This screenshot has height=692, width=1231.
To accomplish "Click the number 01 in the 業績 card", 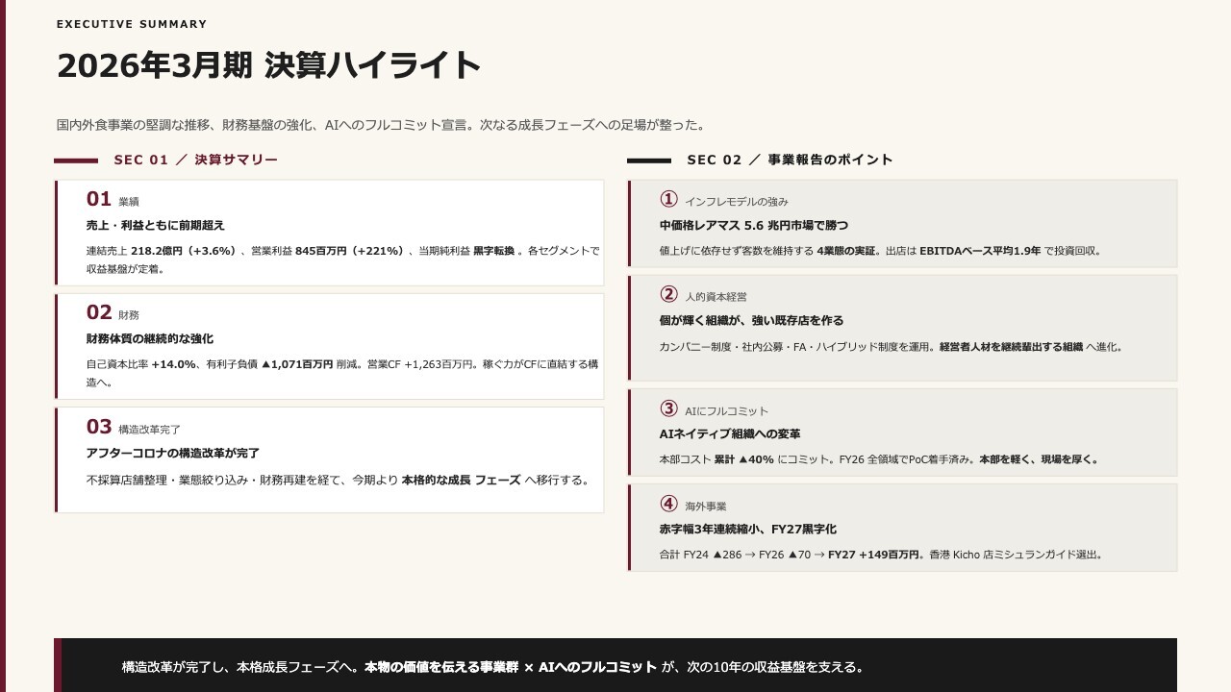I will [99, 199].
